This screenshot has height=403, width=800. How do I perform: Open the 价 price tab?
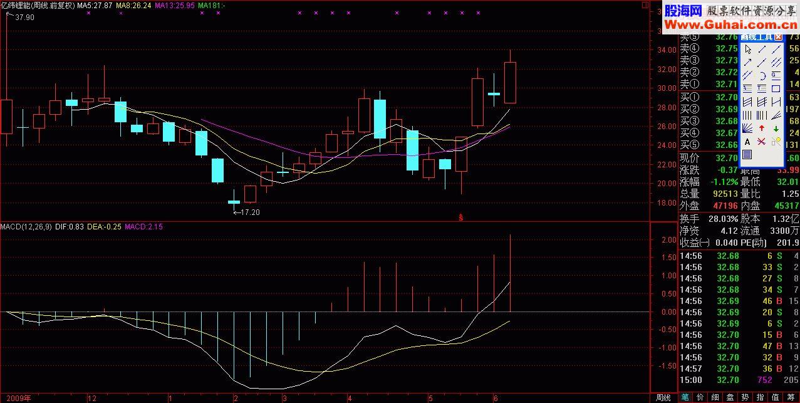click(700, 397)
